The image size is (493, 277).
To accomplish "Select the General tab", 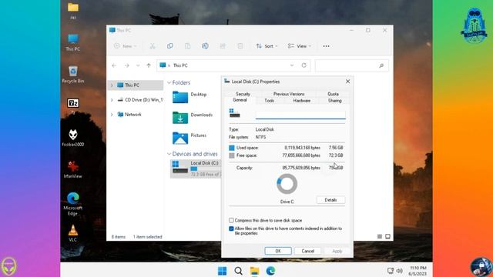I will 240,100.
